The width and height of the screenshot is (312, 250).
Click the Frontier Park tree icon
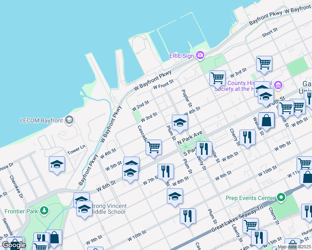(43, 212)
